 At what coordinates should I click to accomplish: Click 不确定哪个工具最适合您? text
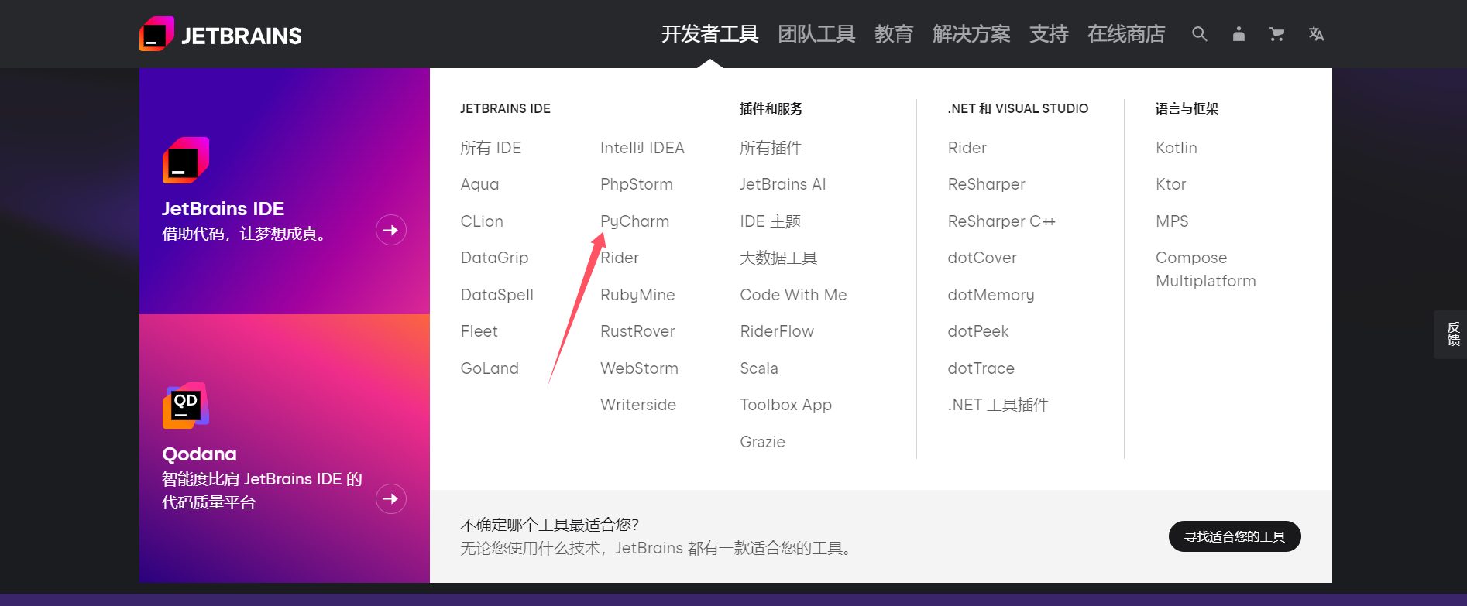click(x=549, y=525)
